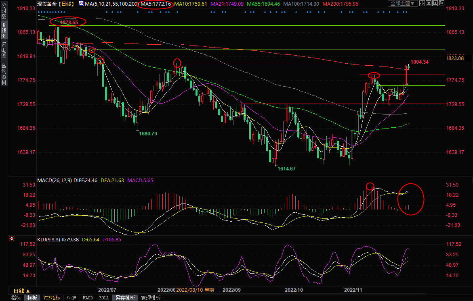Viewport: 473px width, 301px height.
Task: Click the 另存模板 button
Action: click(125, 298)
